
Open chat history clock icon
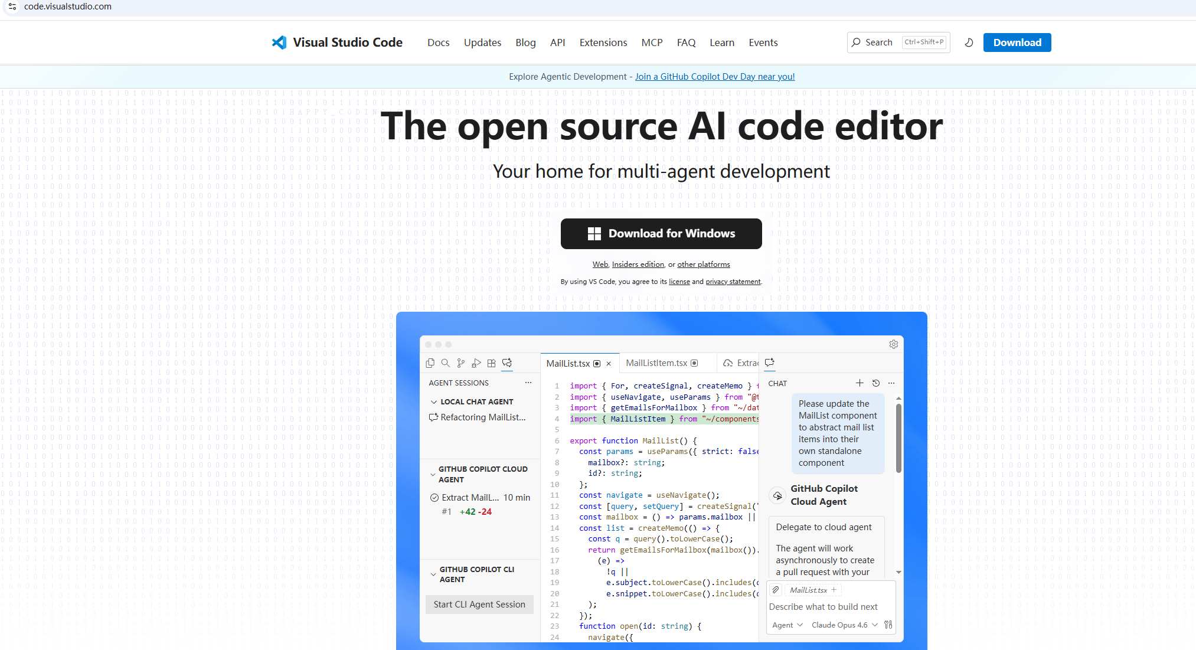876,383
